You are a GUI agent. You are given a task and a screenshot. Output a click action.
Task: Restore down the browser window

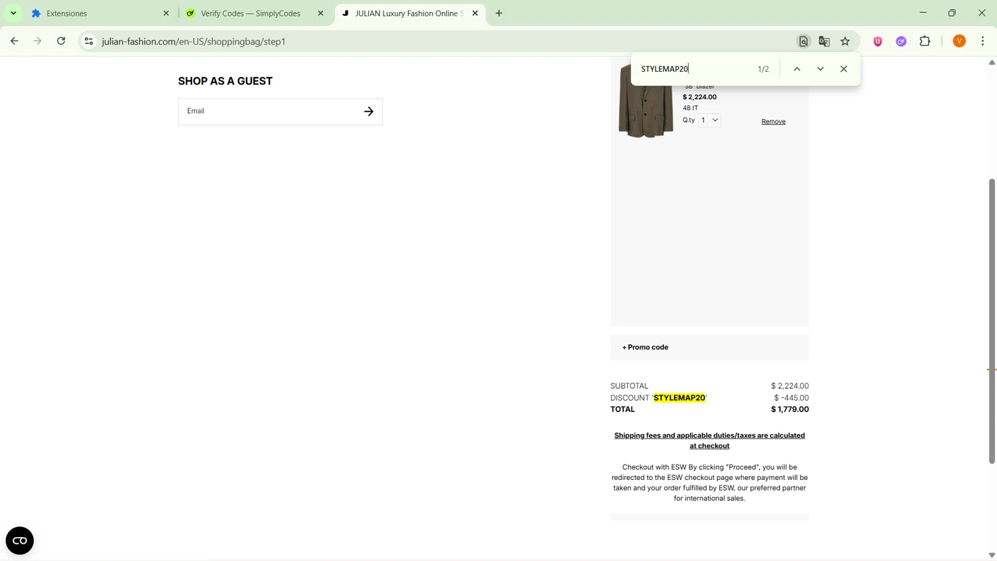click(952, 13)
